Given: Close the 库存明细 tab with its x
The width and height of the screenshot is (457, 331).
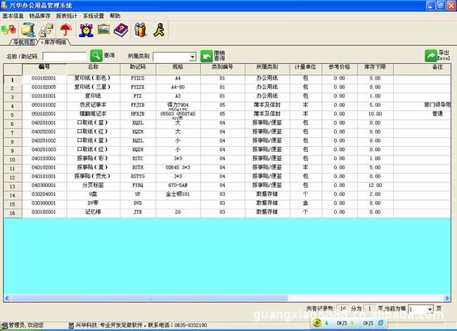Looking at the screenshot, I should (42, 43).
